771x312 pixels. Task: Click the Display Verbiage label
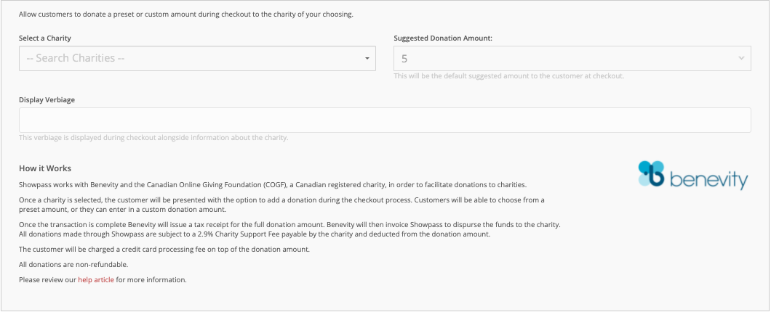click(47, 99)
